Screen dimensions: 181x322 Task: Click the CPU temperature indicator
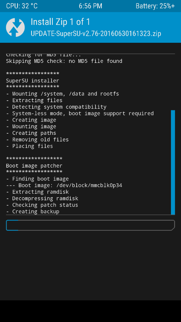point(22,6)
